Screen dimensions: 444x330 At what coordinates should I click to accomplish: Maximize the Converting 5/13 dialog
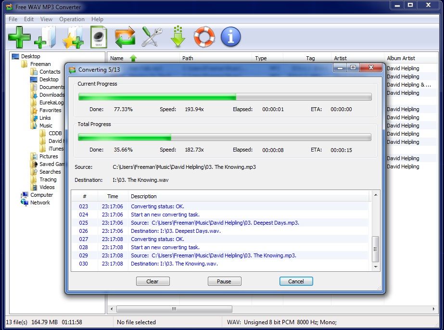coord(353,67)
